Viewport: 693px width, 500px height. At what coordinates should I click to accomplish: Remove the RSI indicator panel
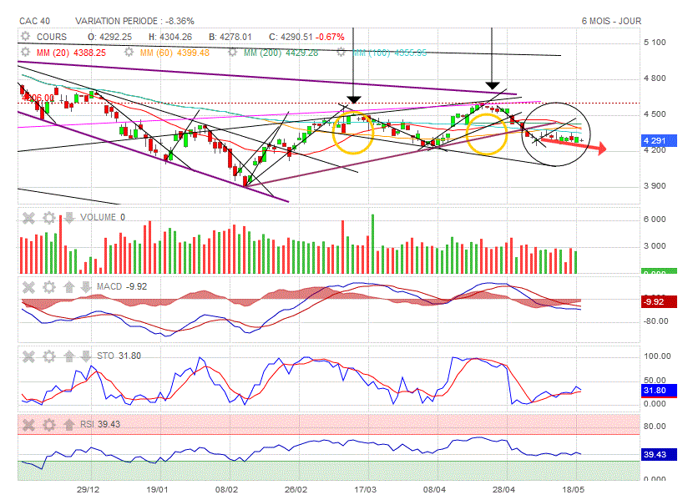pyautogui.click(x=28, y=425)
